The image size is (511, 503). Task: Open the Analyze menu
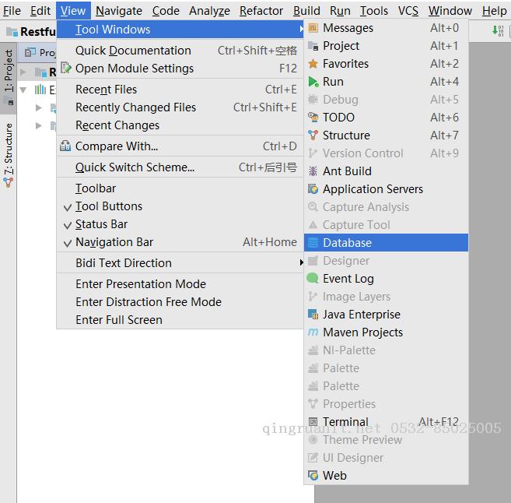209,11
